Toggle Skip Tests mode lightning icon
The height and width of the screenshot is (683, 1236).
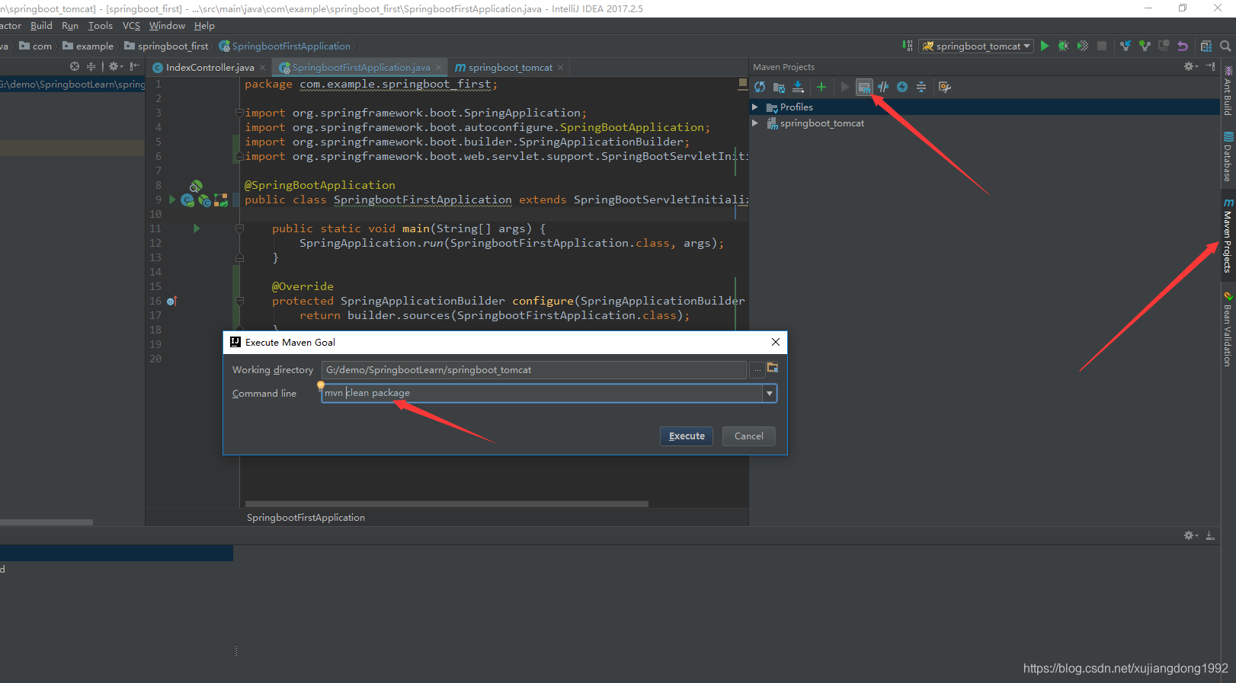click(x=902, y=87)
